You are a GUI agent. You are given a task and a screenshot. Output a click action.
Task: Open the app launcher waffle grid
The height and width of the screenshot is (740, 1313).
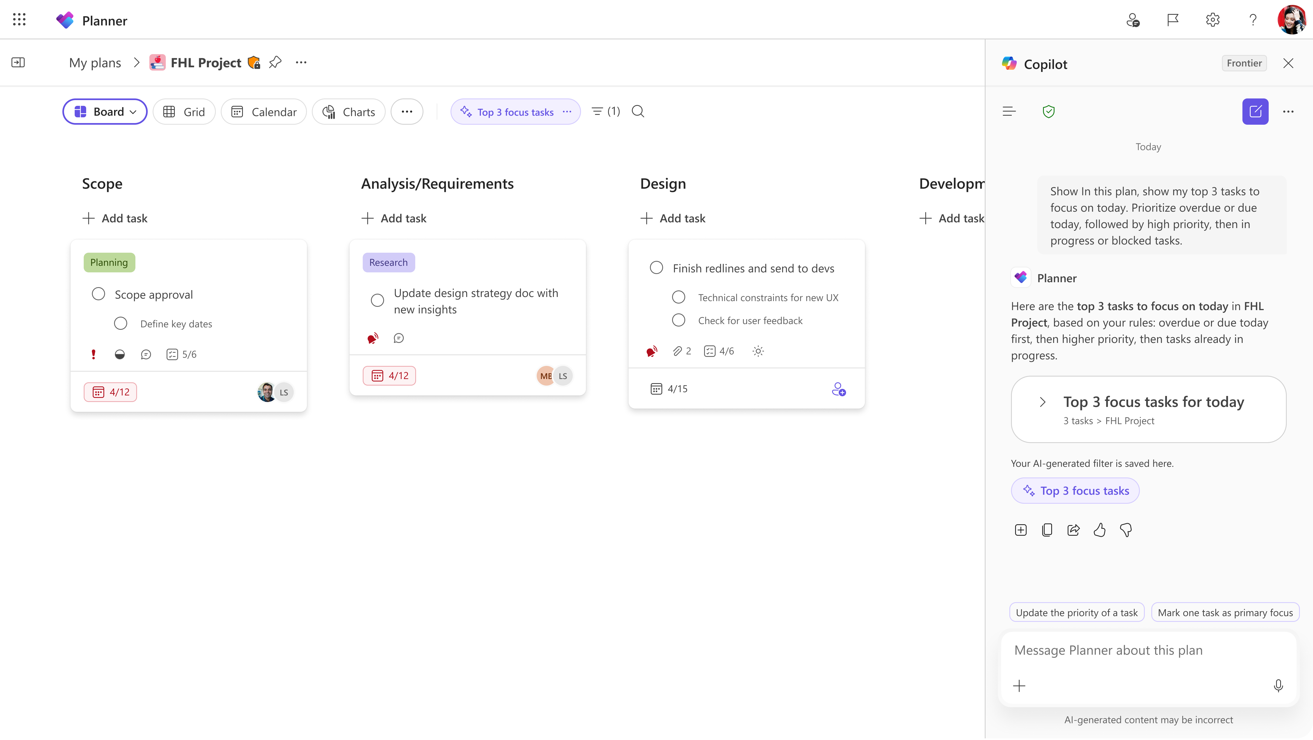click(x=19, y=20)
